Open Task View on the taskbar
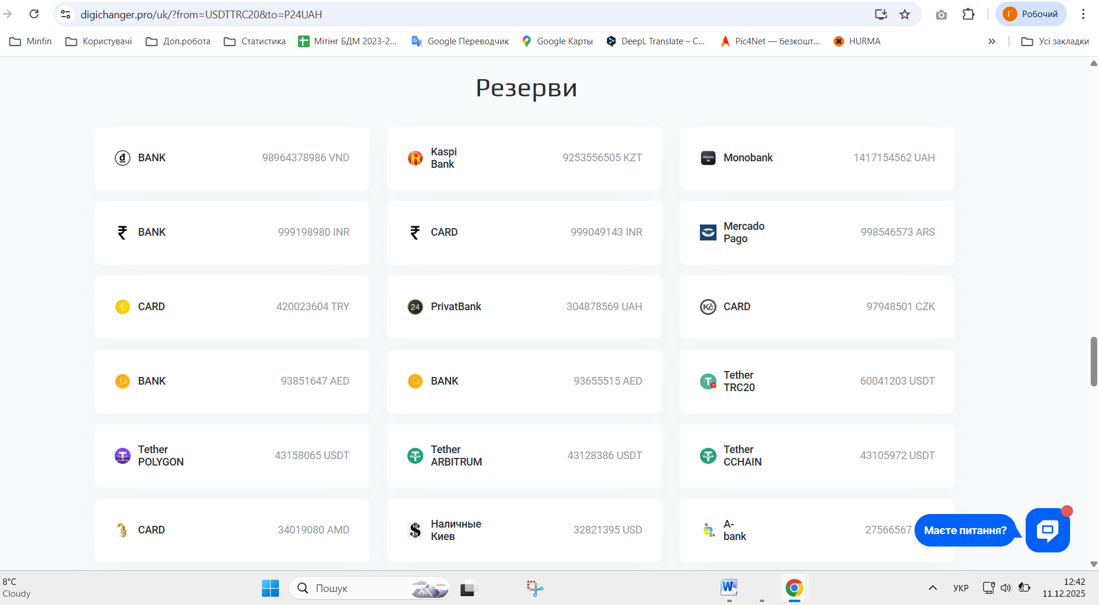Screen dimensions: 1099x605 pos(468,588)
